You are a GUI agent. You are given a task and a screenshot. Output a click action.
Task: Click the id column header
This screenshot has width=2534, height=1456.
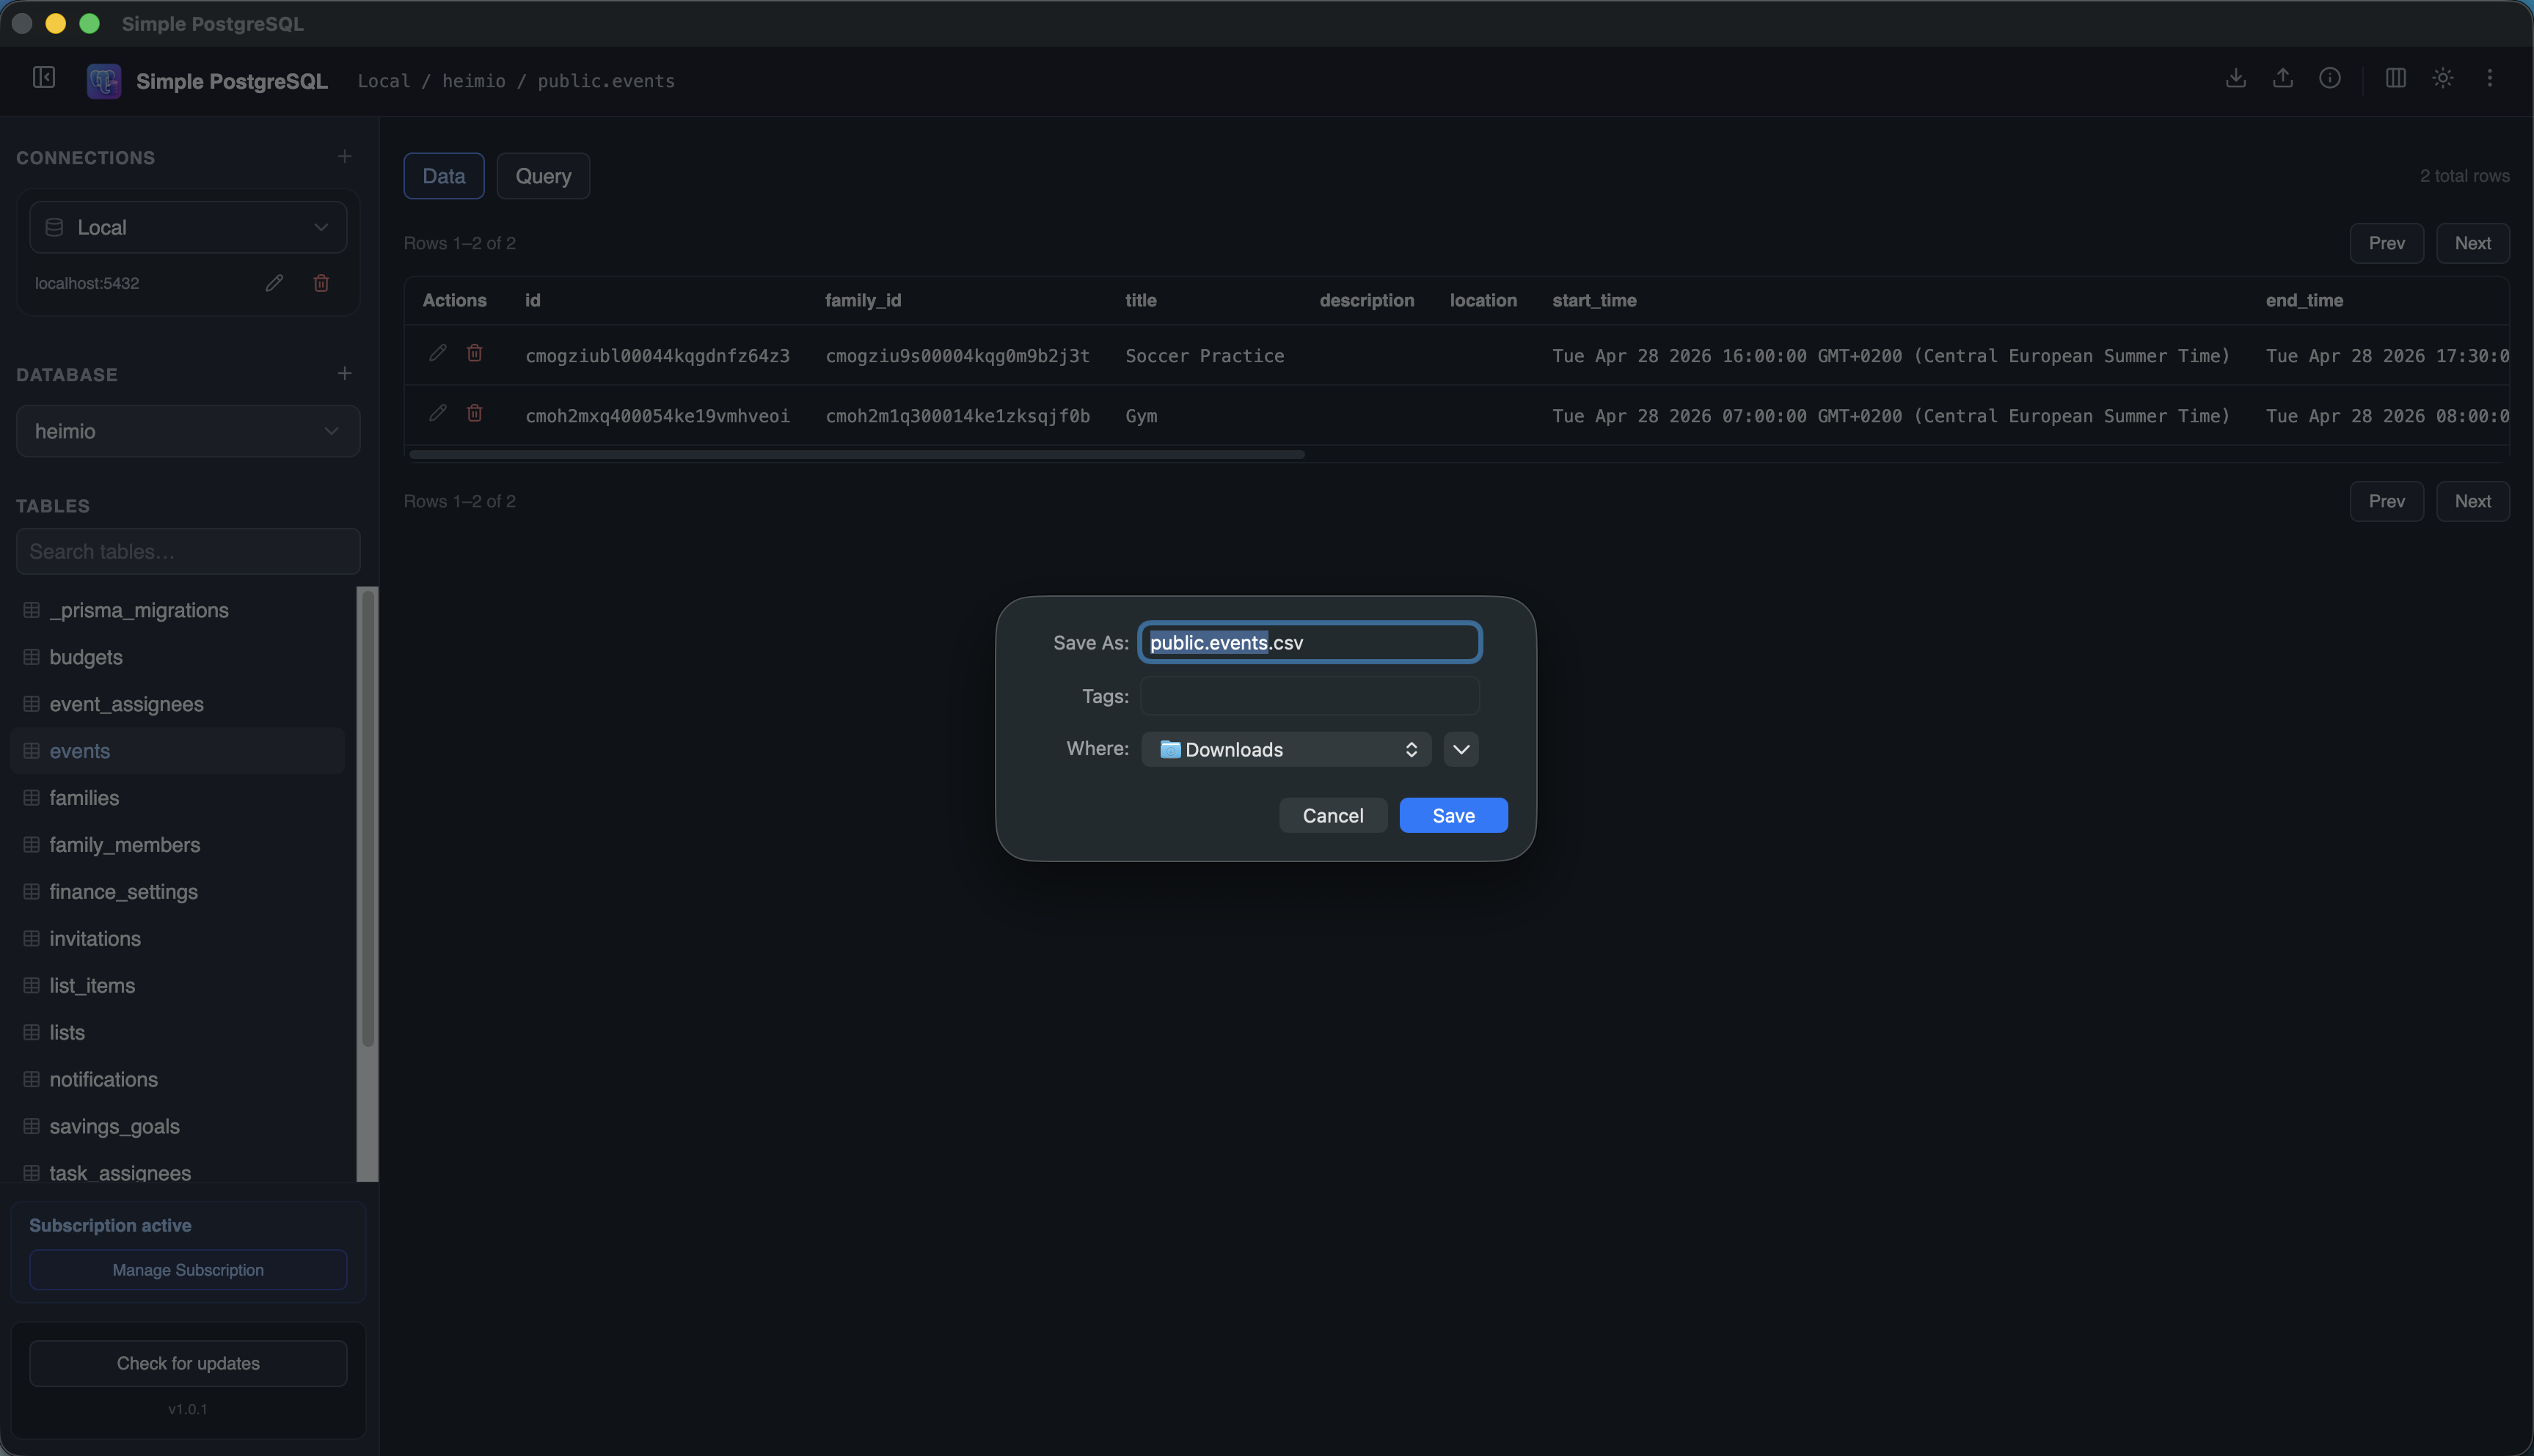(533, 300)
